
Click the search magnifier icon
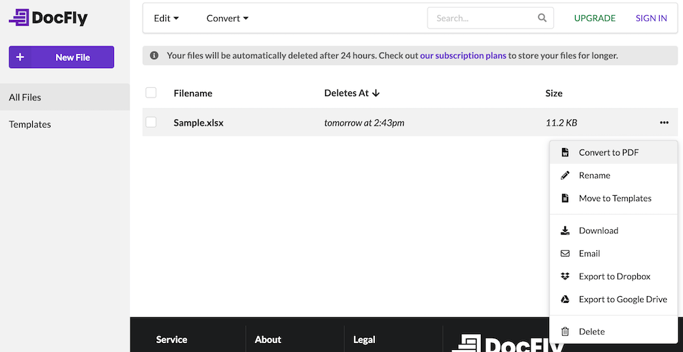tap(542, 18)
